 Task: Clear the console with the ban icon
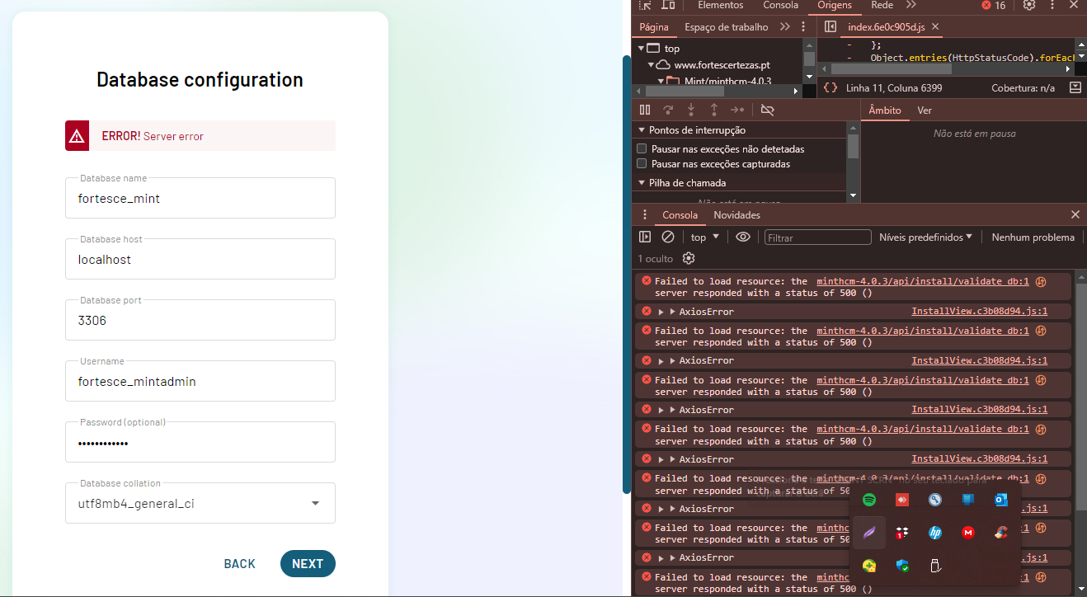click(x=668, y=237)
